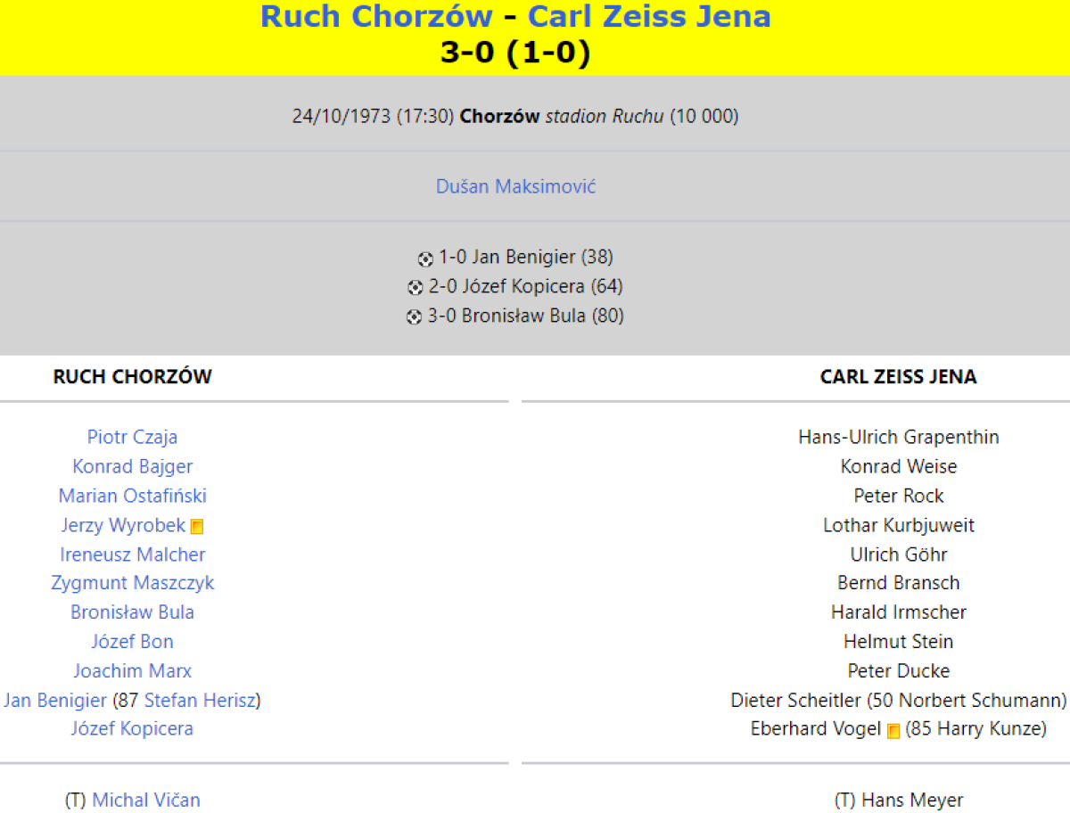Open Joachim Marx's player profile
This screenshot has height=813, width=1070.
132,670
